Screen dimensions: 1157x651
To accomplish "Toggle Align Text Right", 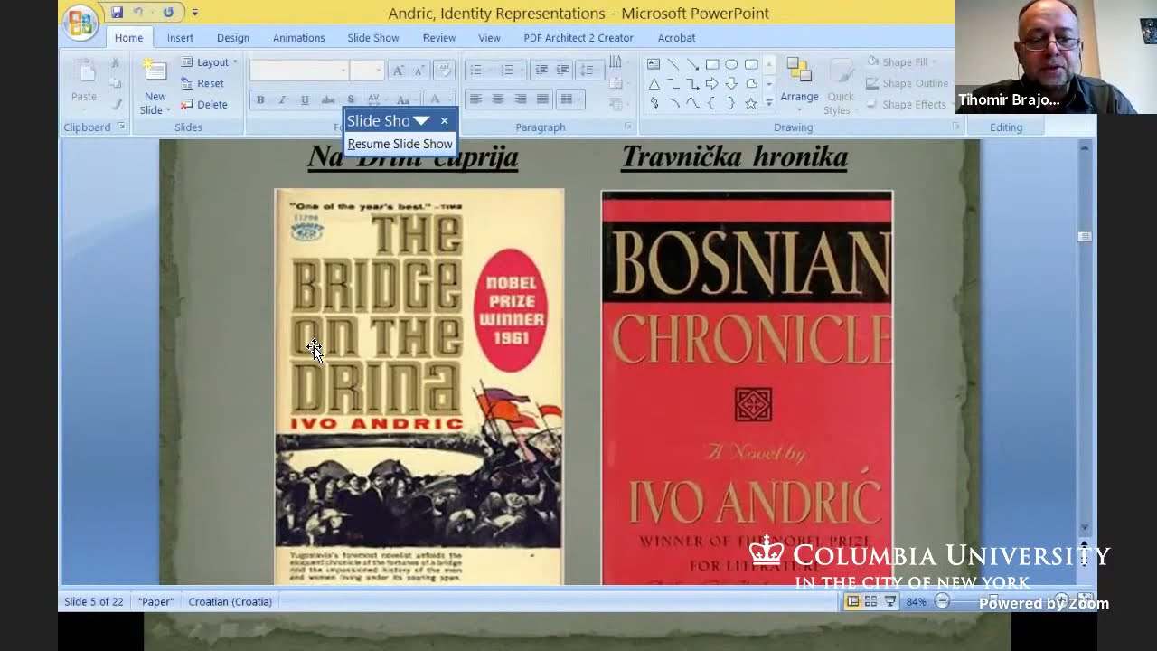I will click(520, 99).
